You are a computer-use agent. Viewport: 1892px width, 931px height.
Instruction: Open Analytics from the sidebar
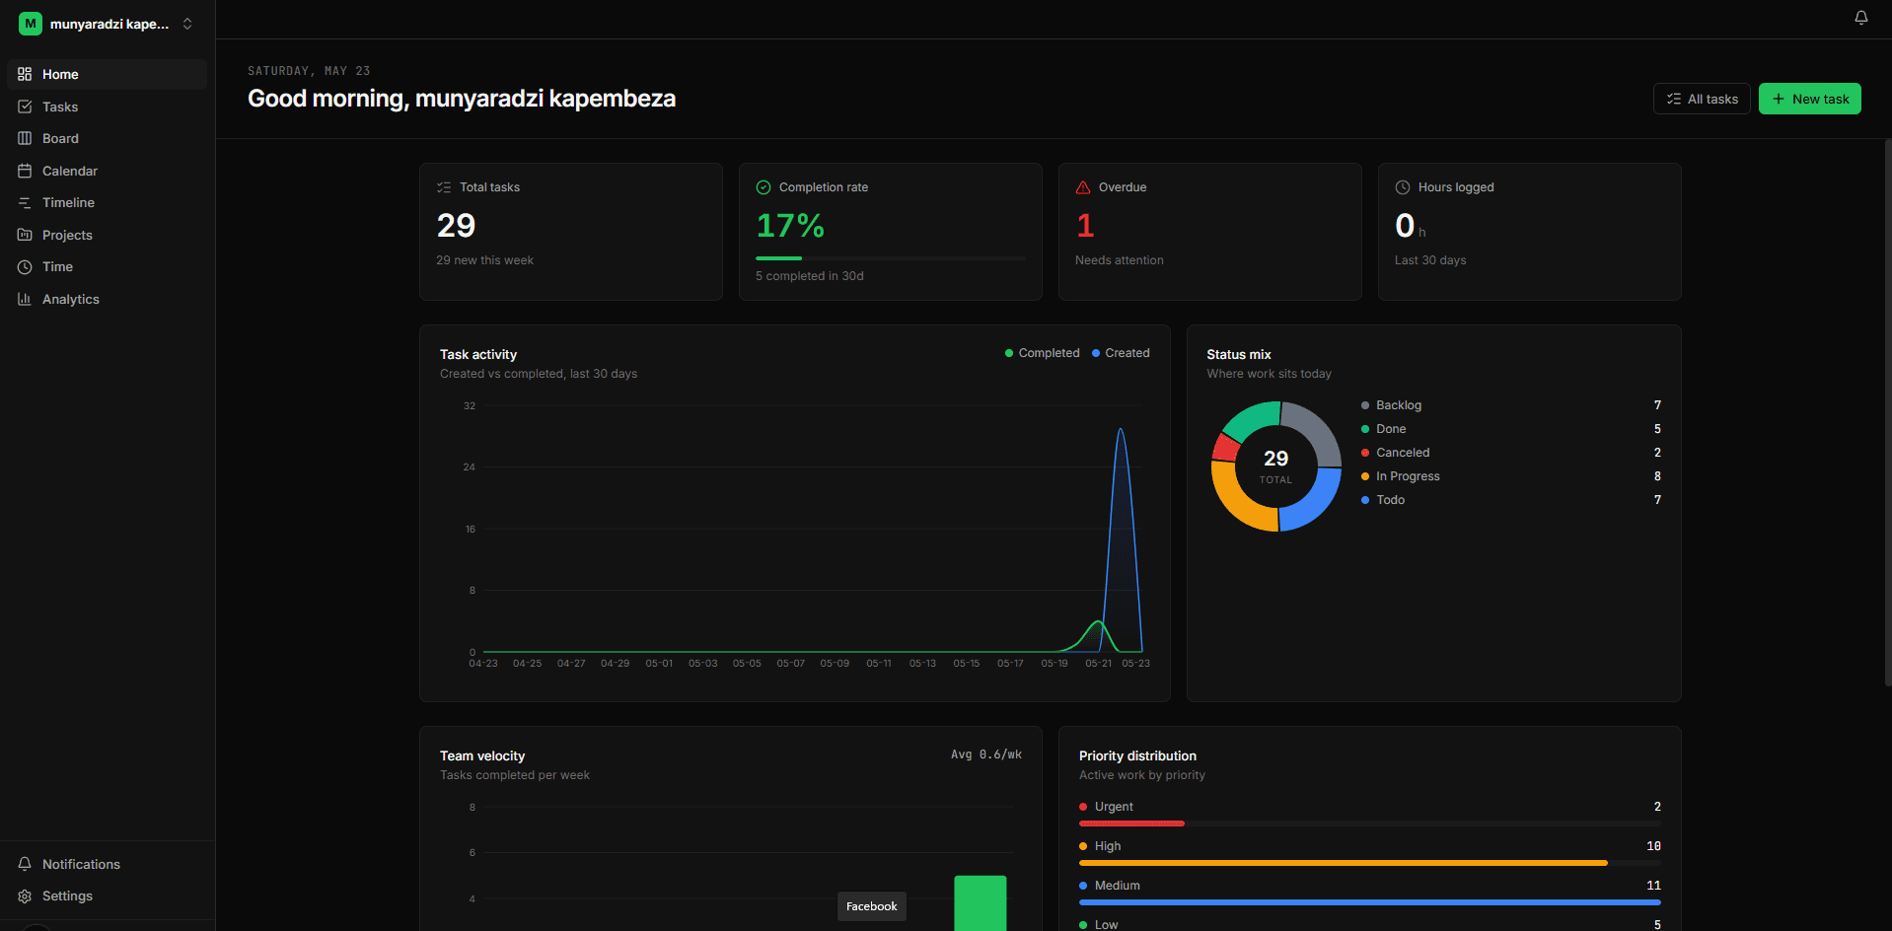click(107, 299)
